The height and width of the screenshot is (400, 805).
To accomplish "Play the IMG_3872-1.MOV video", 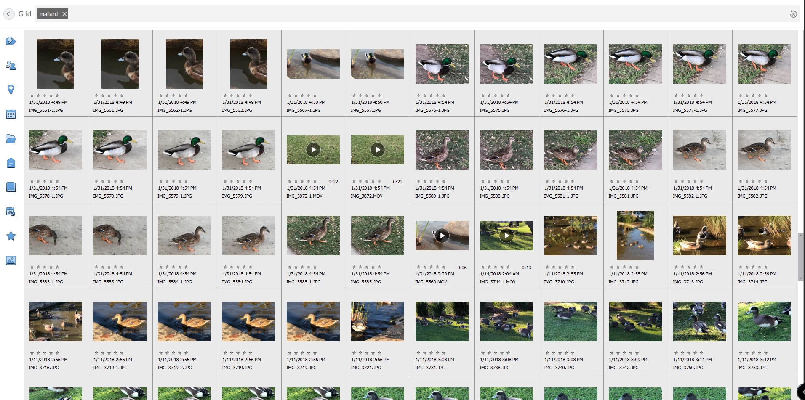I will coord(313,150).
